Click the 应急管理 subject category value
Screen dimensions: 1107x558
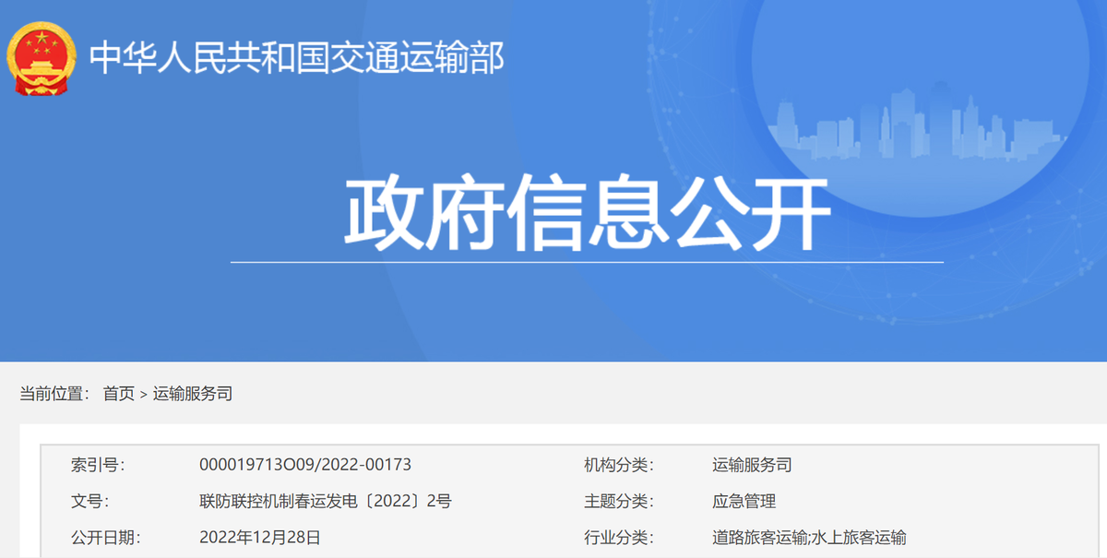[744, 502]
